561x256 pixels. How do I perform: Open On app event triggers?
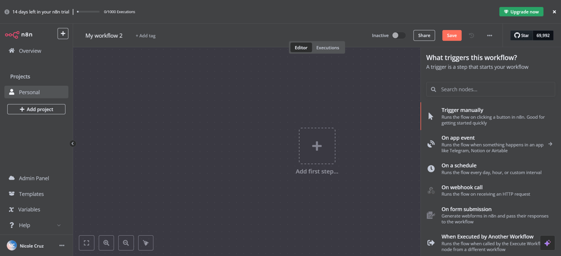(490, 144)
